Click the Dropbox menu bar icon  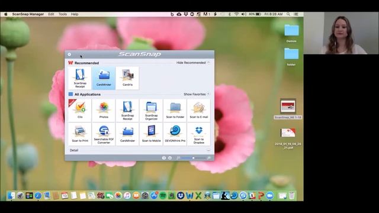(185, 14)
